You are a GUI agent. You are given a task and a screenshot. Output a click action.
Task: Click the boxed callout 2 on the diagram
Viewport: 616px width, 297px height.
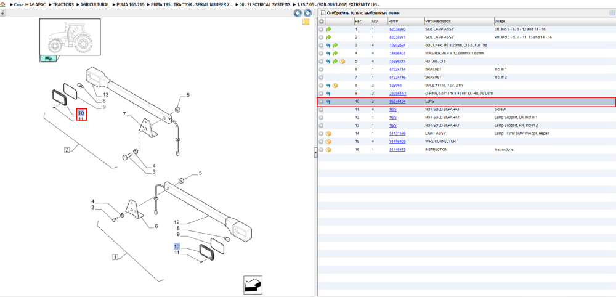tap(67, 150)
